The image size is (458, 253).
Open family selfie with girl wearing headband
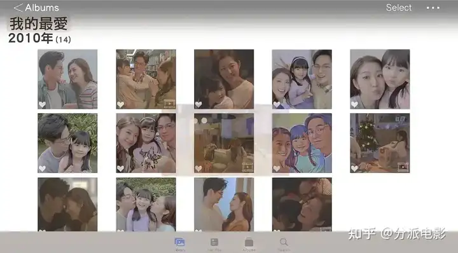point(302,79)
